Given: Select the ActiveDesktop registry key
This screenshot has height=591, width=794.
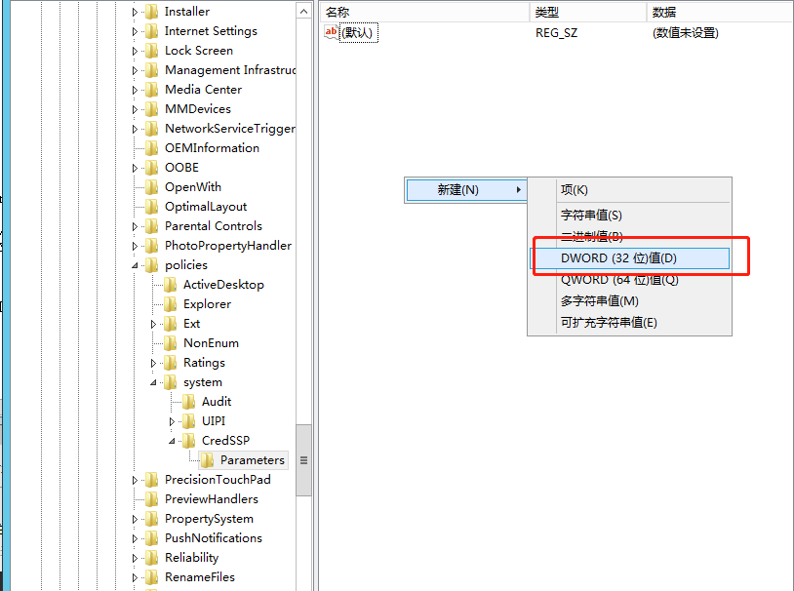Looking at the screenshot, I should [223, 285].
